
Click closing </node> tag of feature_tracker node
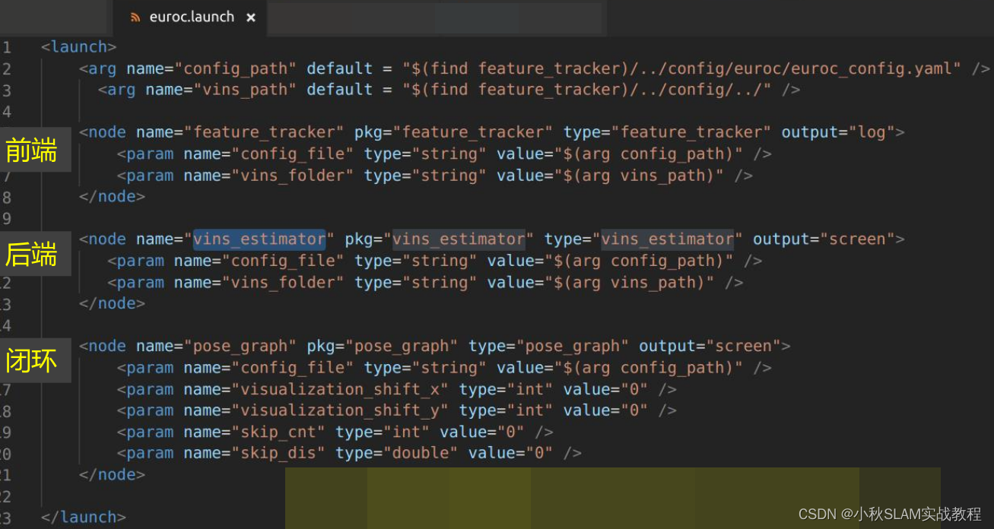click(x=113, y=196)
